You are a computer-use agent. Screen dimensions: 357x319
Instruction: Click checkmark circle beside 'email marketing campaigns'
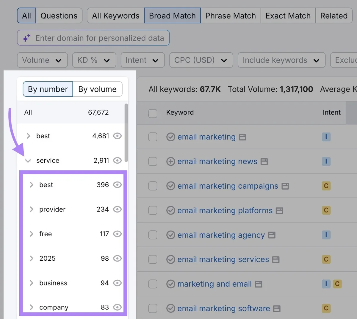(170, 186)
